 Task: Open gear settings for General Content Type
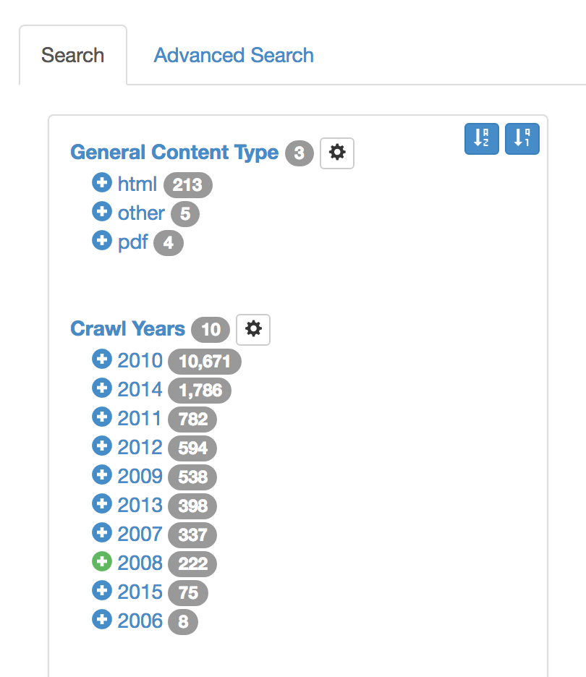click(x=337, y=153)
